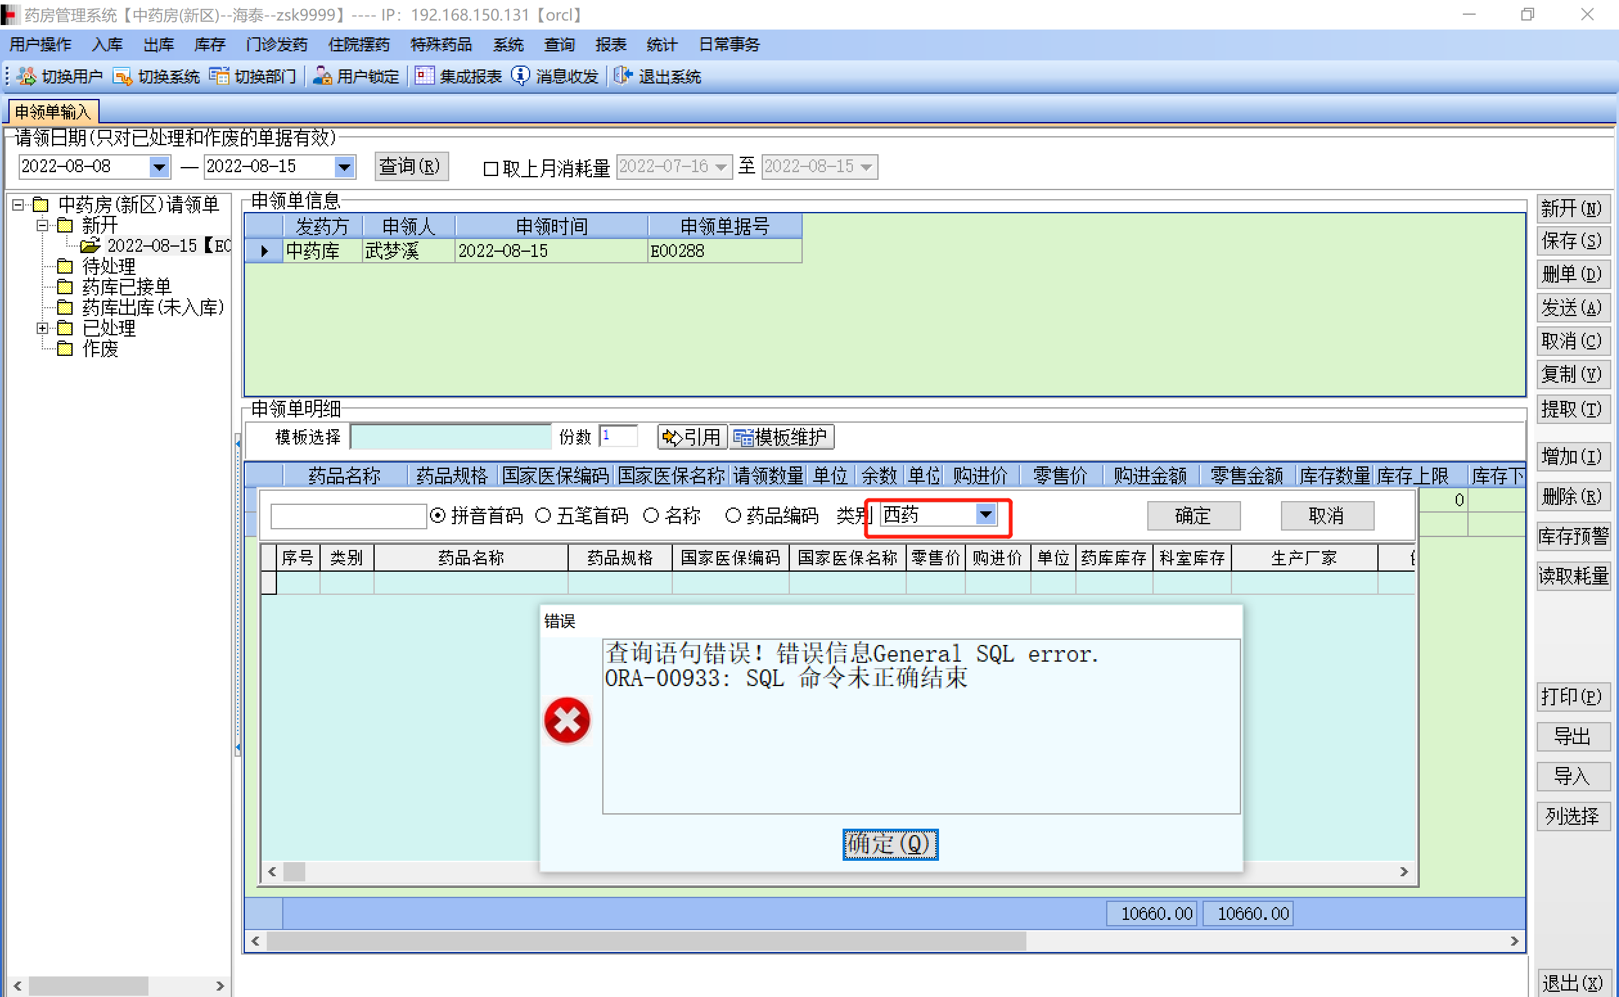Click the 模板维护 button icon

pos(743,437)
